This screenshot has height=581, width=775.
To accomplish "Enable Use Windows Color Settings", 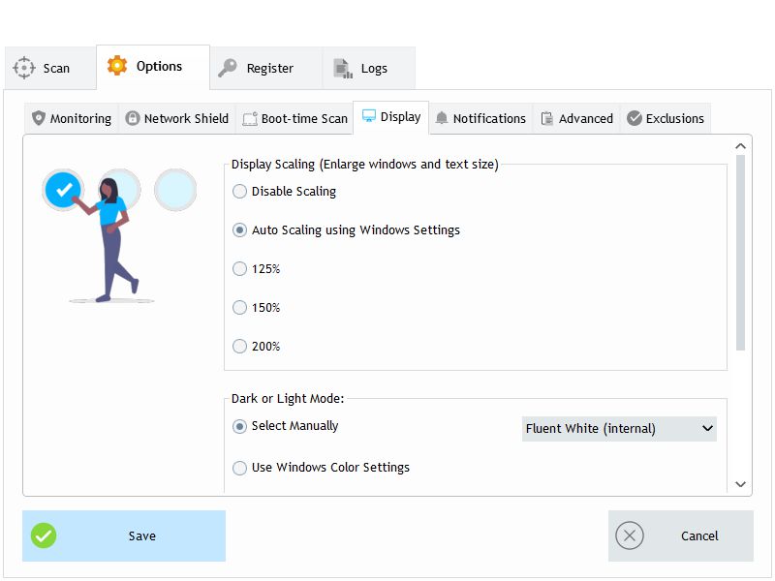I will point(240,468).
